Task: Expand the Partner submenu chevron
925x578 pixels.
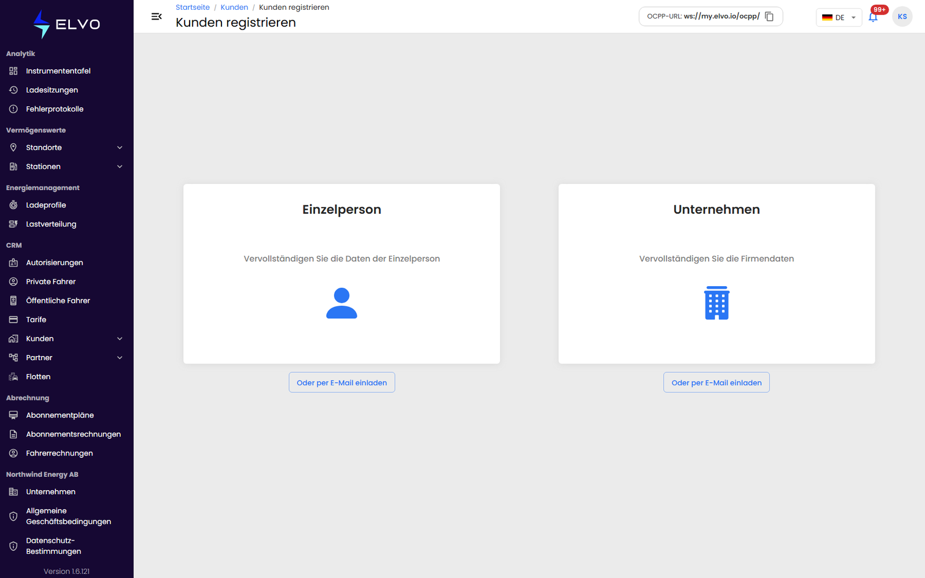Action: 120,358
